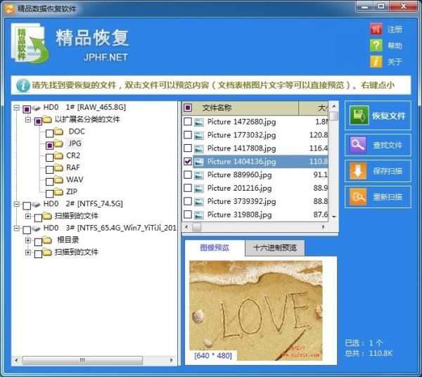Image resolution: width=422 pixels, height=377 pixels.
Task: Click the orange title bar application icon
Action: coord(9,9)
